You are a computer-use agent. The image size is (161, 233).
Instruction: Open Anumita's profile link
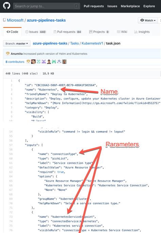17,53
